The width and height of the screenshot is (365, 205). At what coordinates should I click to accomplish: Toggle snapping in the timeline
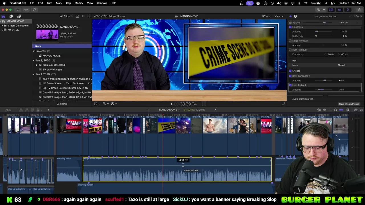coord(341,110)
